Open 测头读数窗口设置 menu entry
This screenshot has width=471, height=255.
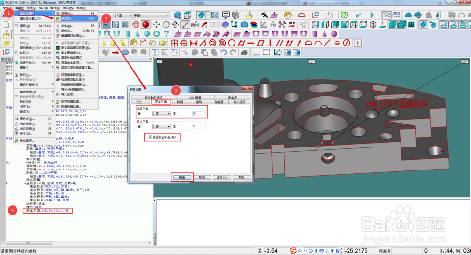point(76,47)
